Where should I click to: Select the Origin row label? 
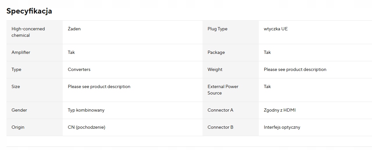(18, 127)
